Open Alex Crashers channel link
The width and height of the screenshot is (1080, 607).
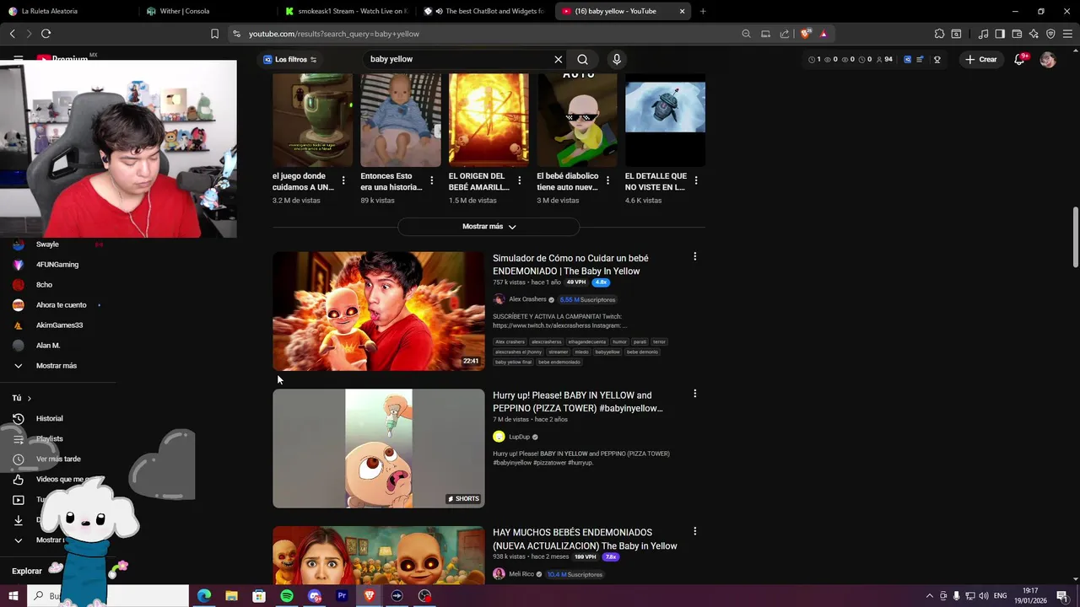[x=527, y=299]
